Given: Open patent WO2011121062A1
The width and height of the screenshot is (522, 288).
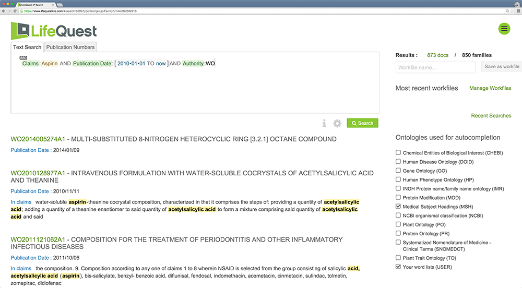Looking at the screenshot, I should click(38, 239).
